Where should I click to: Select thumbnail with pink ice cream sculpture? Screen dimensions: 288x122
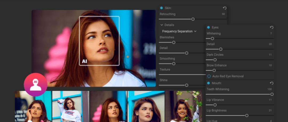[x=108, y=106]
